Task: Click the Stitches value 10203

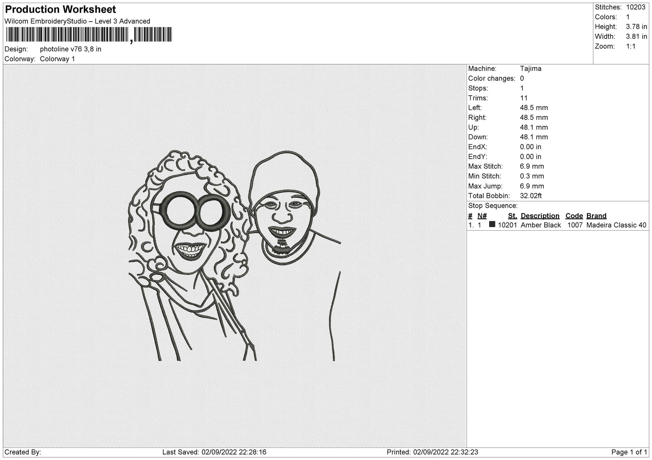Action: click(635, 7)
